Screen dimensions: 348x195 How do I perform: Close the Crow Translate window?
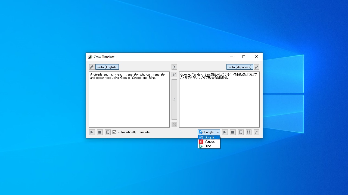[x=256, y=57]
